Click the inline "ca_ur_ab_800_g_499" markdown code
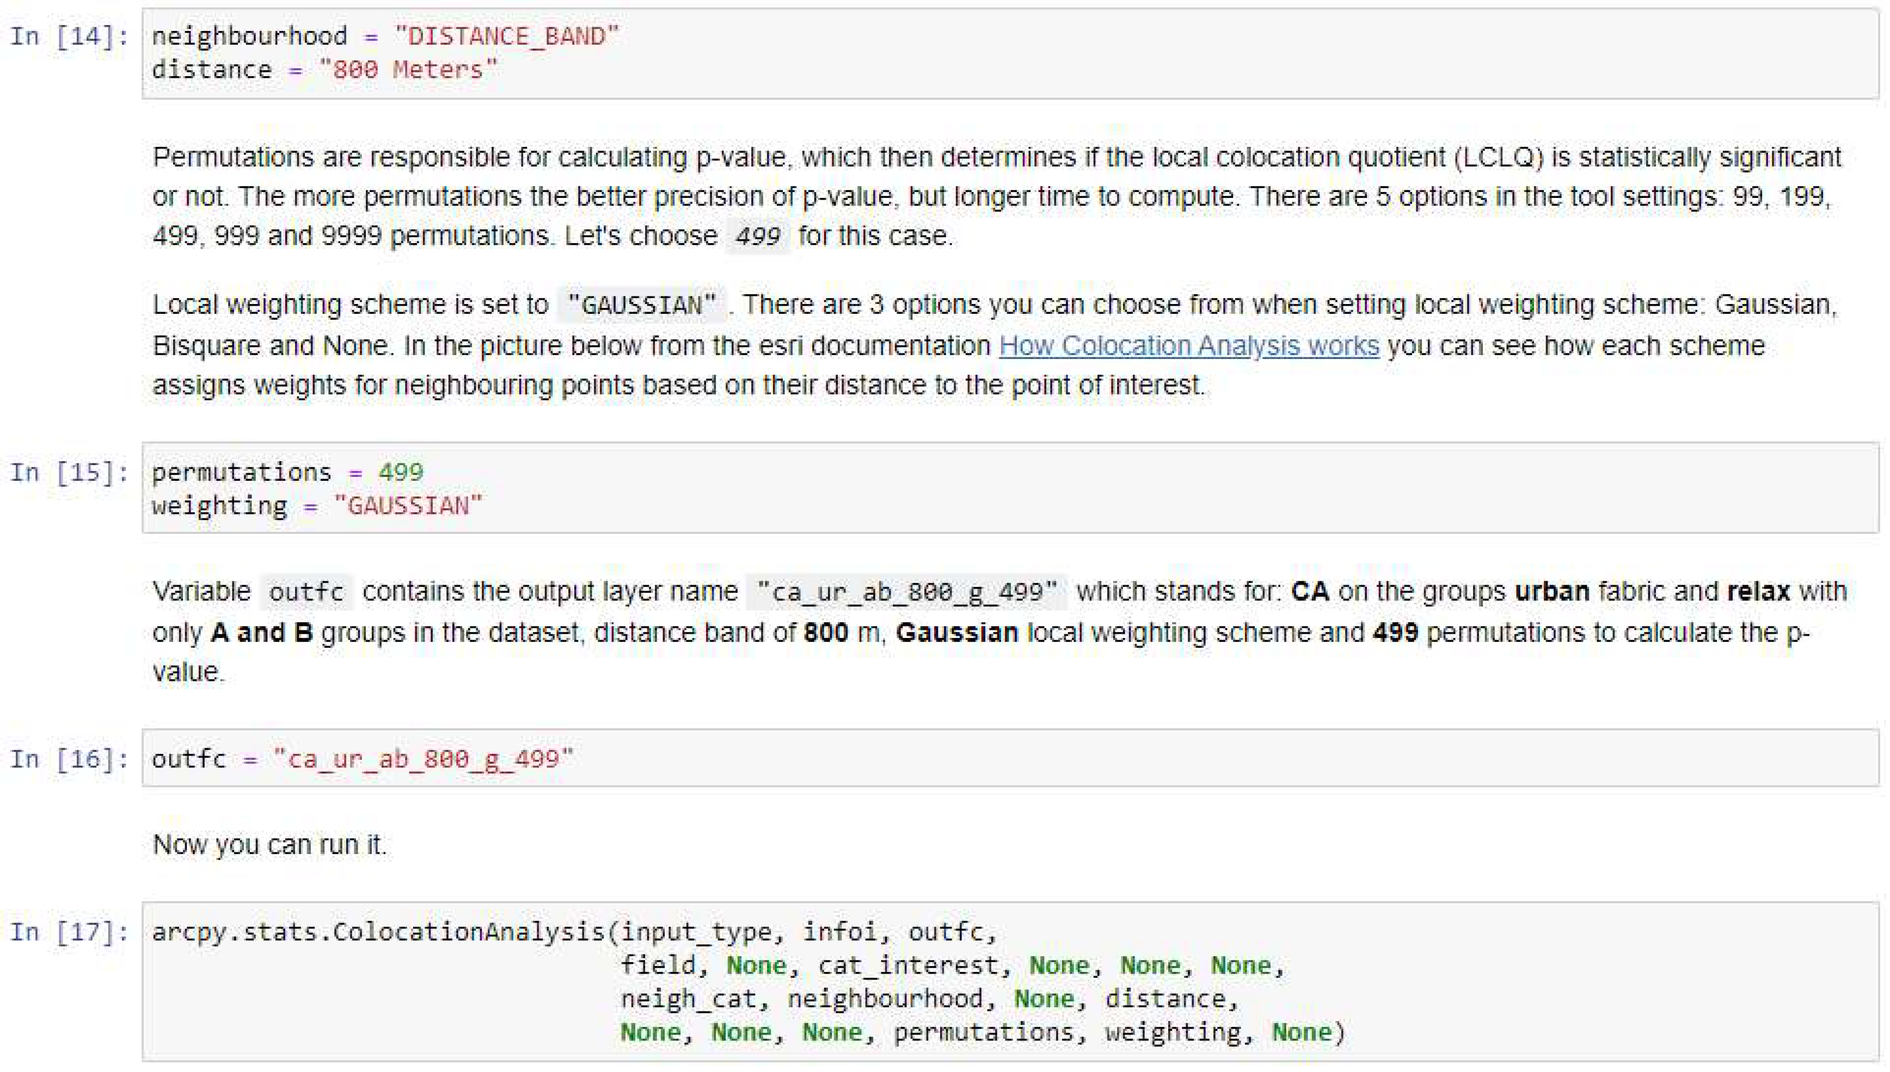The height and width of the screenshot is (1072, 1890). coord(906,592)
